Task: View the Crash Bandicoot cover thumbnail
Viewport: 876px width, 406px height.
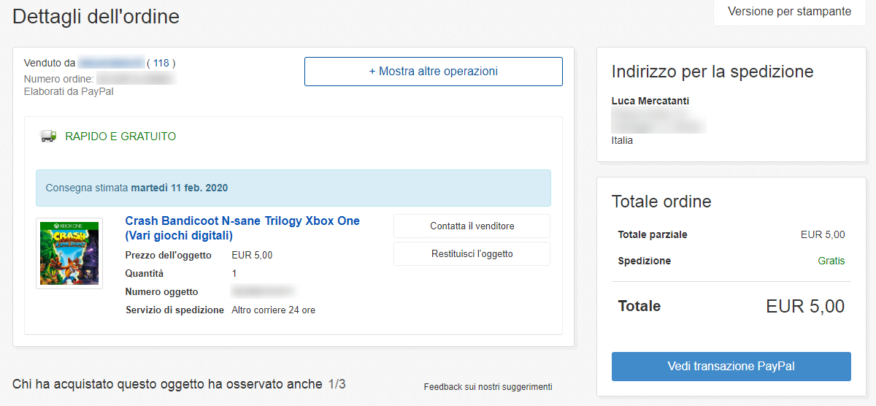Action: pos(69,253)
